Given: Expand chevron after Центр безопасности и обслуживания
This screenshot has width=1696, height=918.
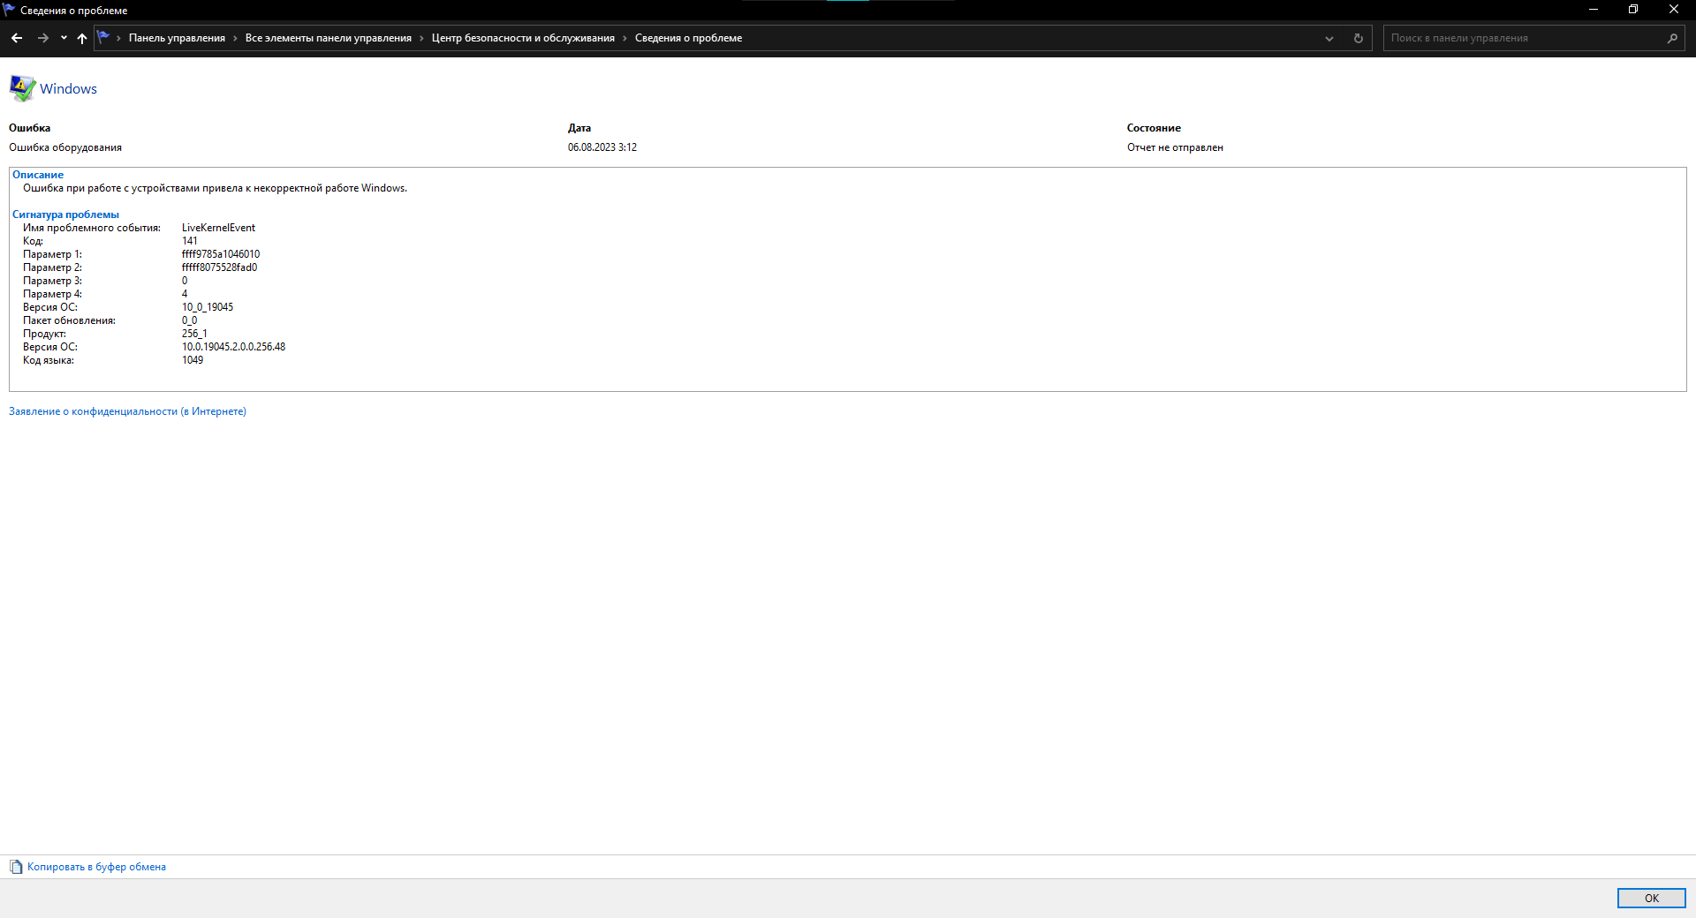Looking at the screenshot, I should pyautogui.click(x=625, y=38).
